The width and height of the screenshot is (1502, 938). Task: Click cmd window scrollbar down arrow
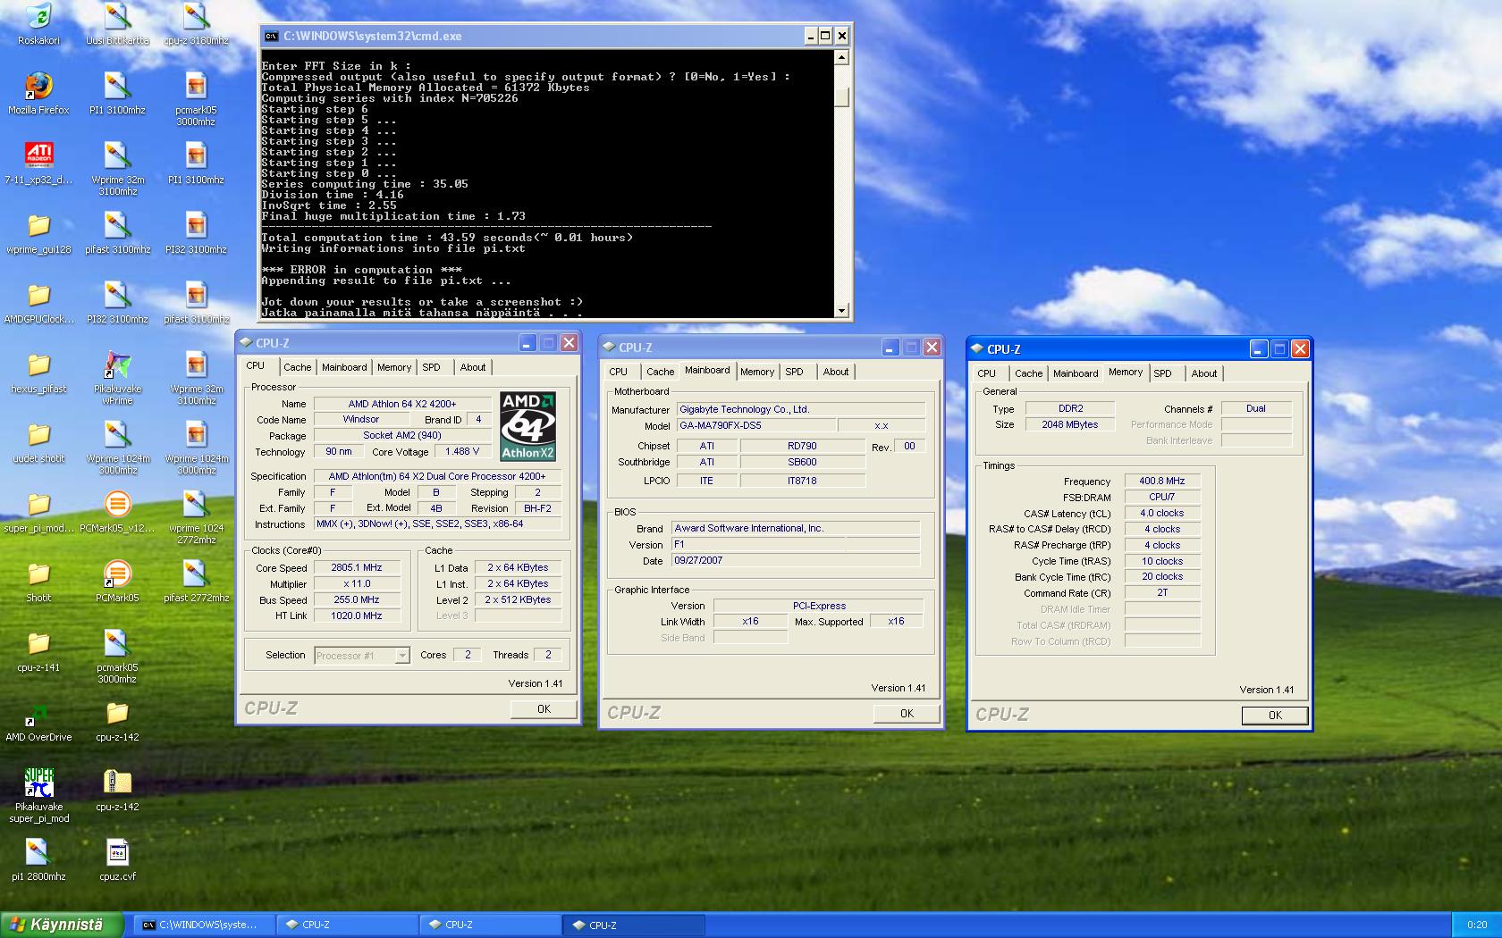[x=841, y=310]
